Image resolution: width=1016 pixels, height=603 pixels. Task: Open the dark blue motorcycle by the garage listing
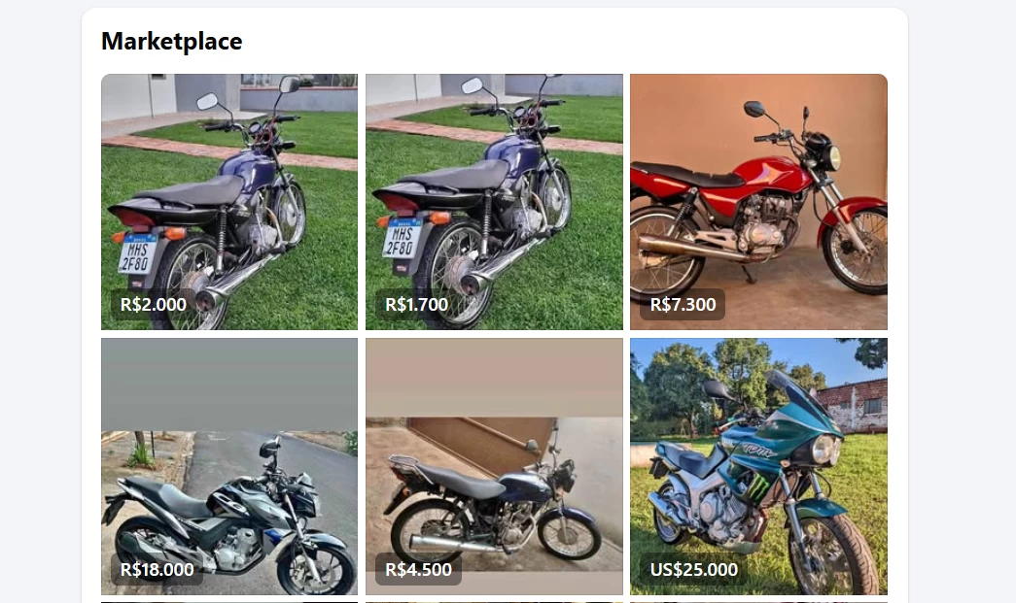(x=494, y=466)
